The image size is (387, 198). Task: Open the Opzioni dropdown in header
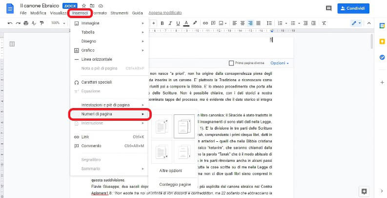279,63
